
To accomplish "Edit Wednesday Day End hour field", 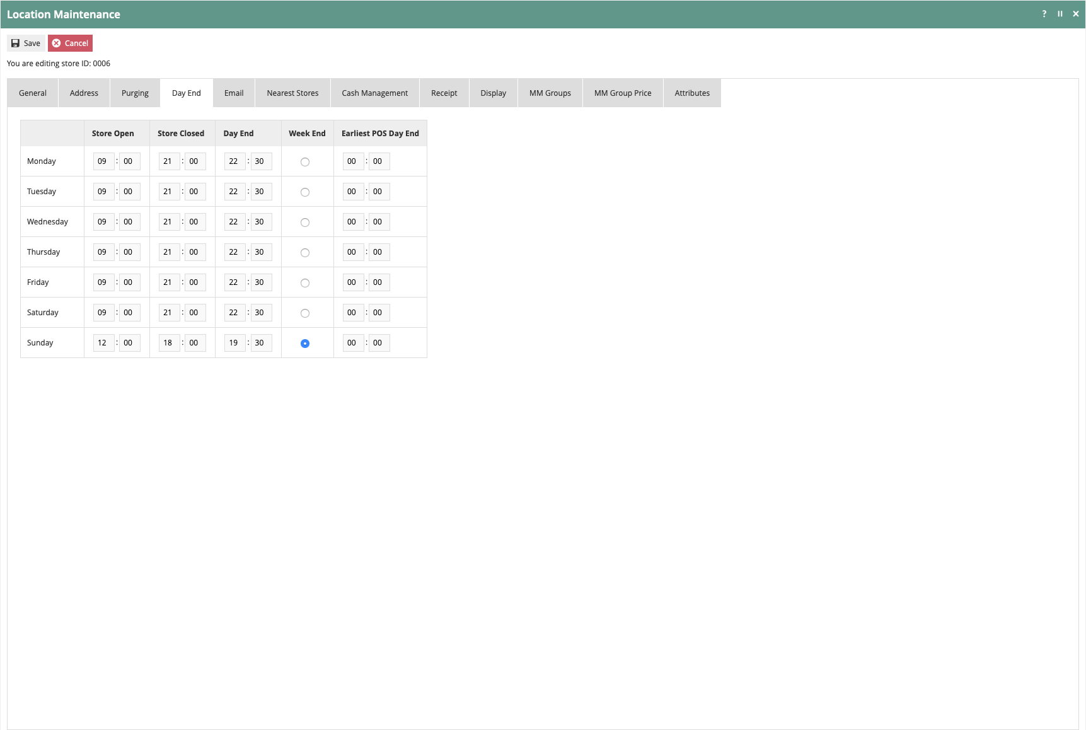I will click(x=235, y=222).
